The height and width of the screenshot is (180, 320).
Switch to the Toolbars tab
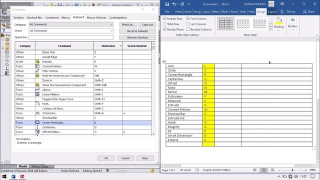tap(18, 17)
